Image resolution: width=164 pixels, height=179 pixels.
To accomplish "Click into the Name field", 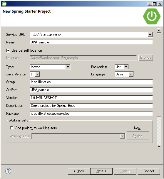I will 91,42.
